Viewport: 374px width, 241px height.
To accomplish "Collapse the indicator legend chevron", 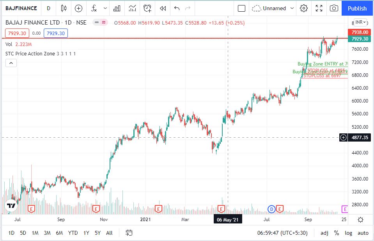I will pos(11,63).
